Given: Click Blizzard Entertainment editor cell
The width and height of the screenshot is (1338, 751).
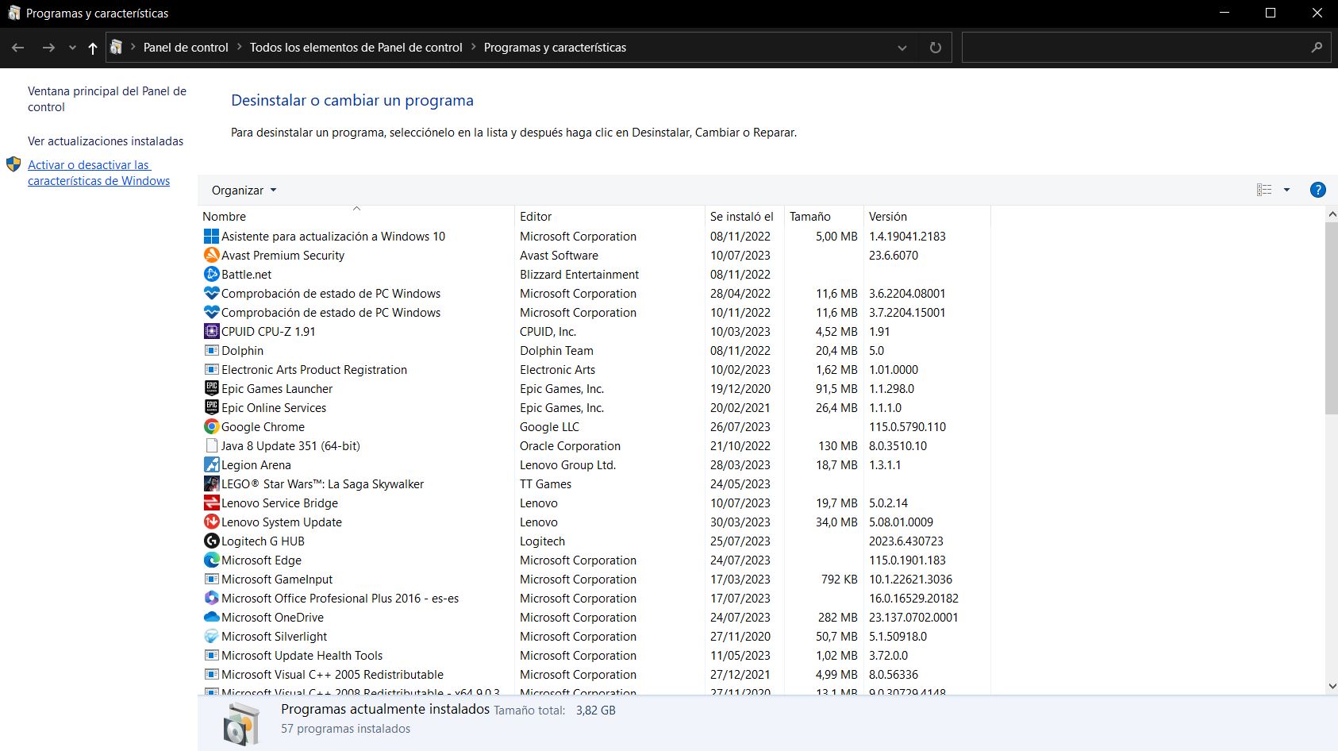Looking at the screenshot, I should tap(579, 275).
